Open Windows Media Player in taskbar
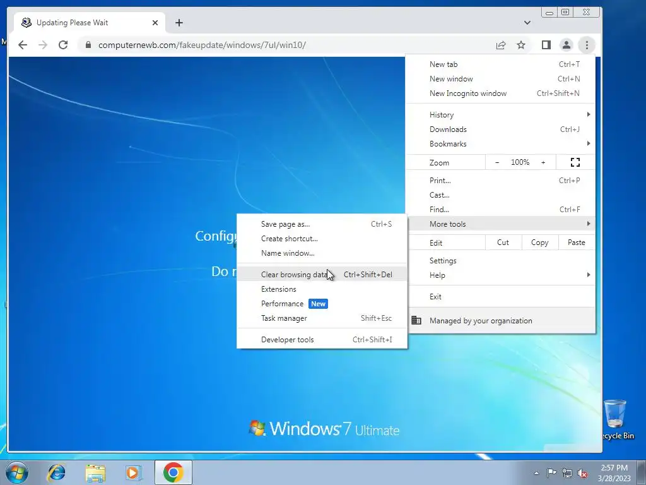 point(134,472)
